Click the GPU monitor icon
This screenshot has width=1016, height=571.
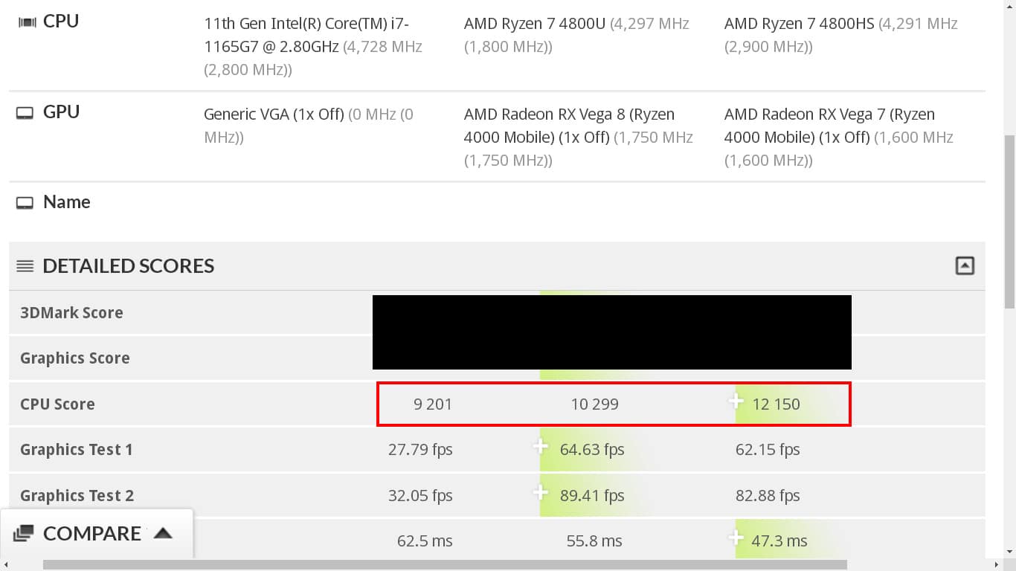[25, 113]
